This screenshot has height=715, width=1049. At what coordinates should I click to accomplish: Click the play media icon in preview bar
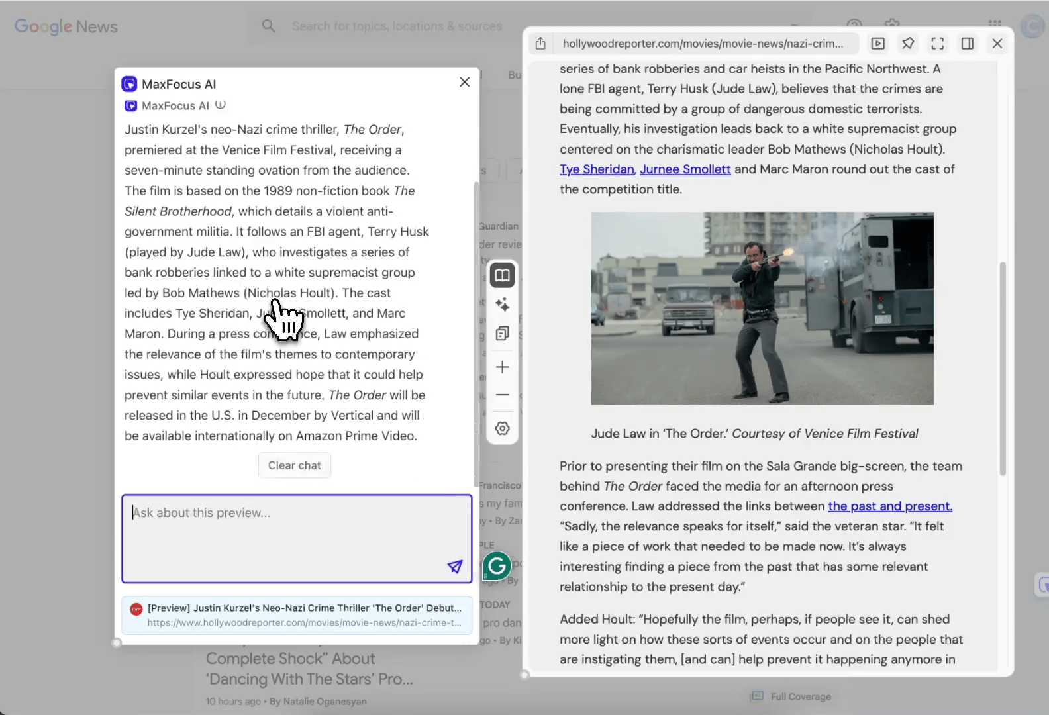878,44
